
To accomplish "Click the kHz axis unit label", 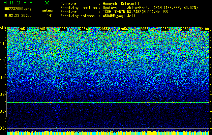I will point(3,28).
